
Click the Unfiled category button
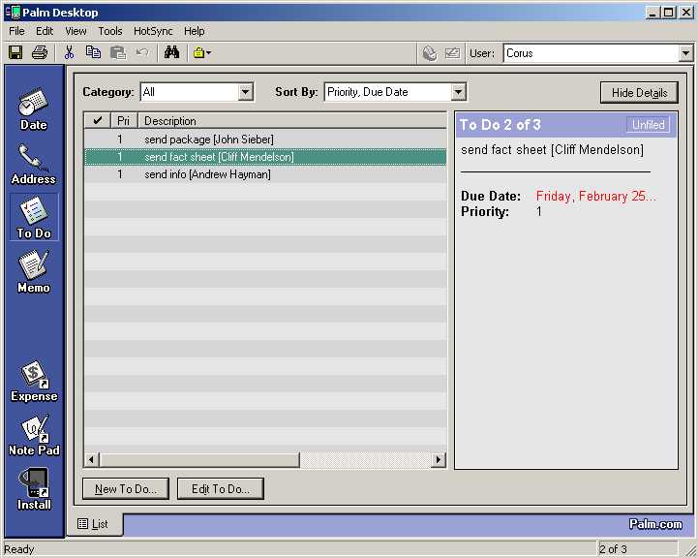649,125
